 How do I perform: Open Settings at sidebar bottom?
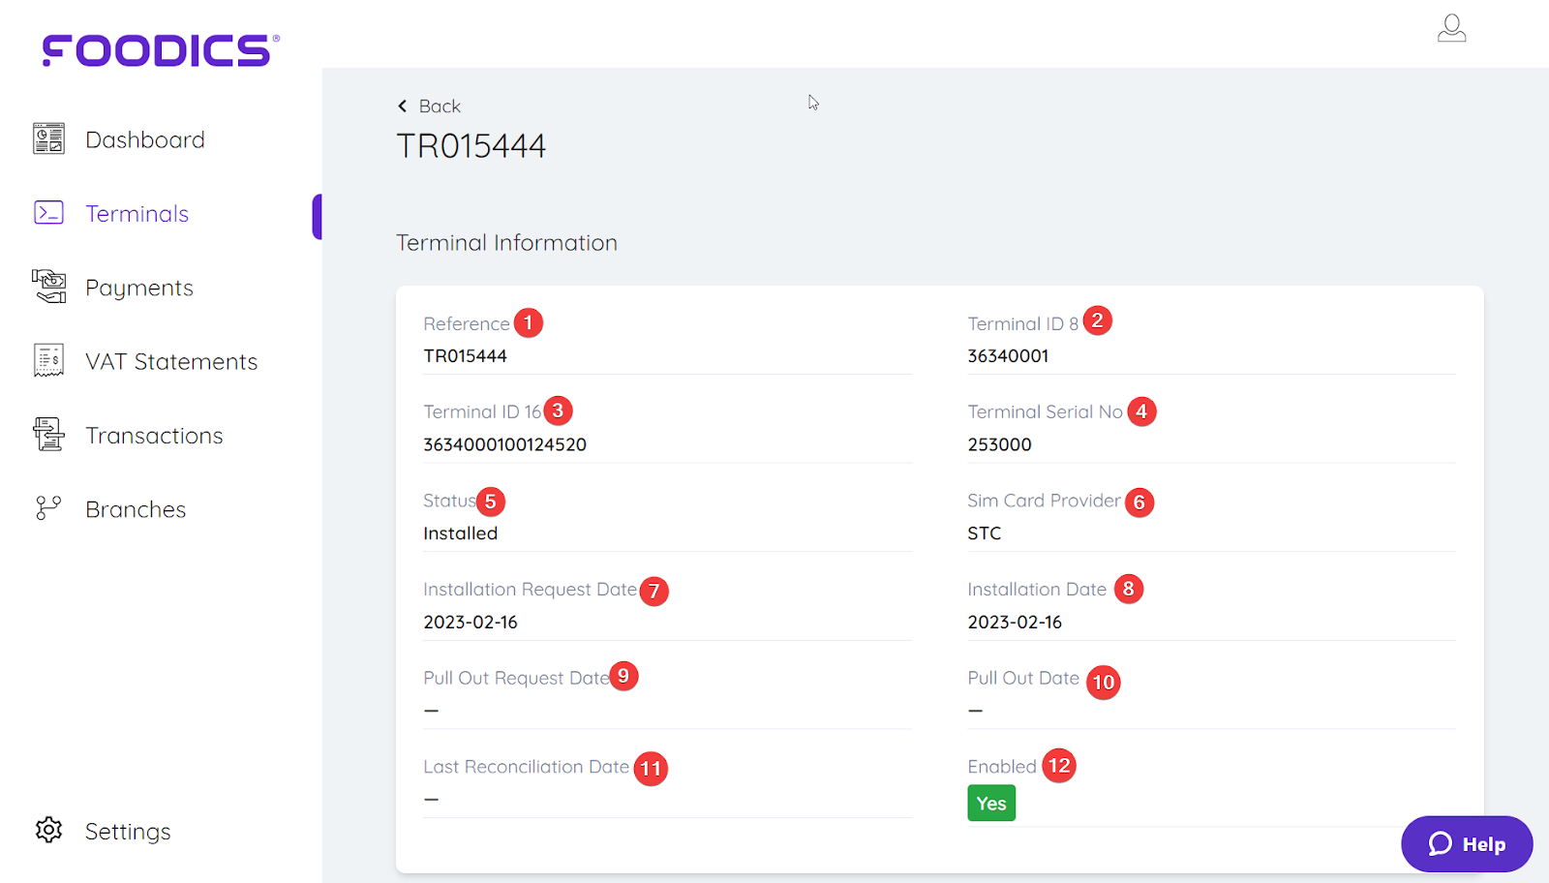[128, 832]
